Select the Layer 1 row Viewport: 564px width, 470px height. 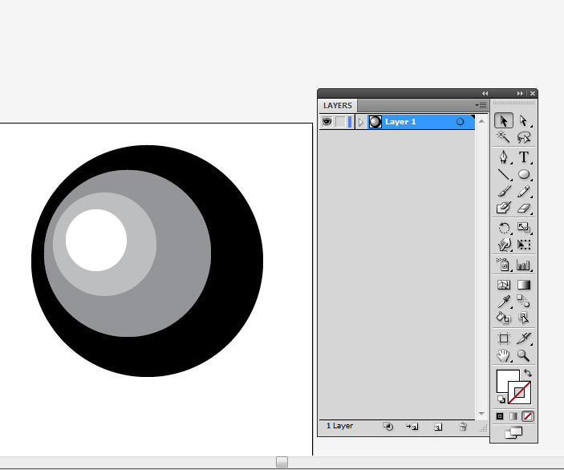click(x=417, y=122)
